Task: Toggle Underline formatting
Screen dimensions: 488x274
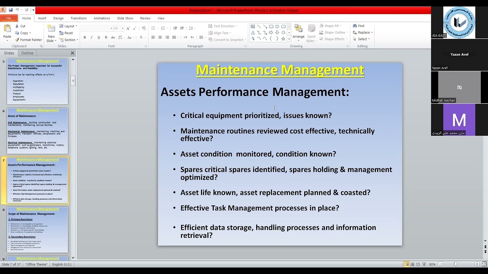Action: pyautogui.click(x=98, y=37)
